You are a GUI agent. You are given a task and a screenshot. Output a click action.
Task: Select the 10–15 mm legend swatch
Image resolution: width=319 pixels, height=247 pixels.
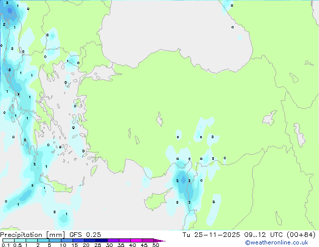(66, 240)
